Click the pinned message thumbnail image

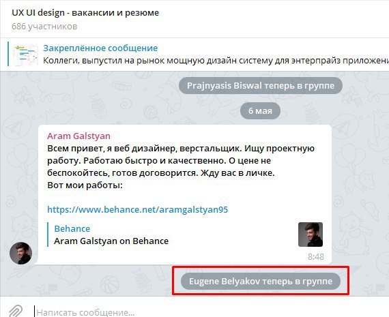26,55
